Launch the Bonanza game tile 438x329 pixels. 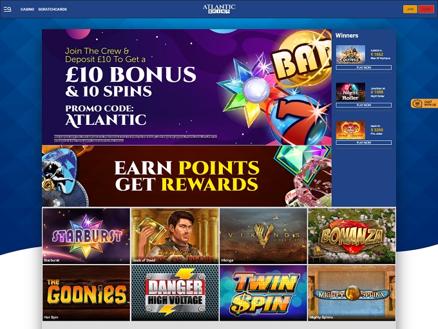click(352, 236)
